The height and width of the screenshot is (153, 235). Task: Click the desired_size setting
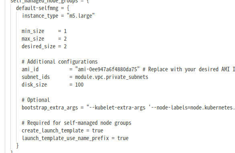(x=44, y=46)
